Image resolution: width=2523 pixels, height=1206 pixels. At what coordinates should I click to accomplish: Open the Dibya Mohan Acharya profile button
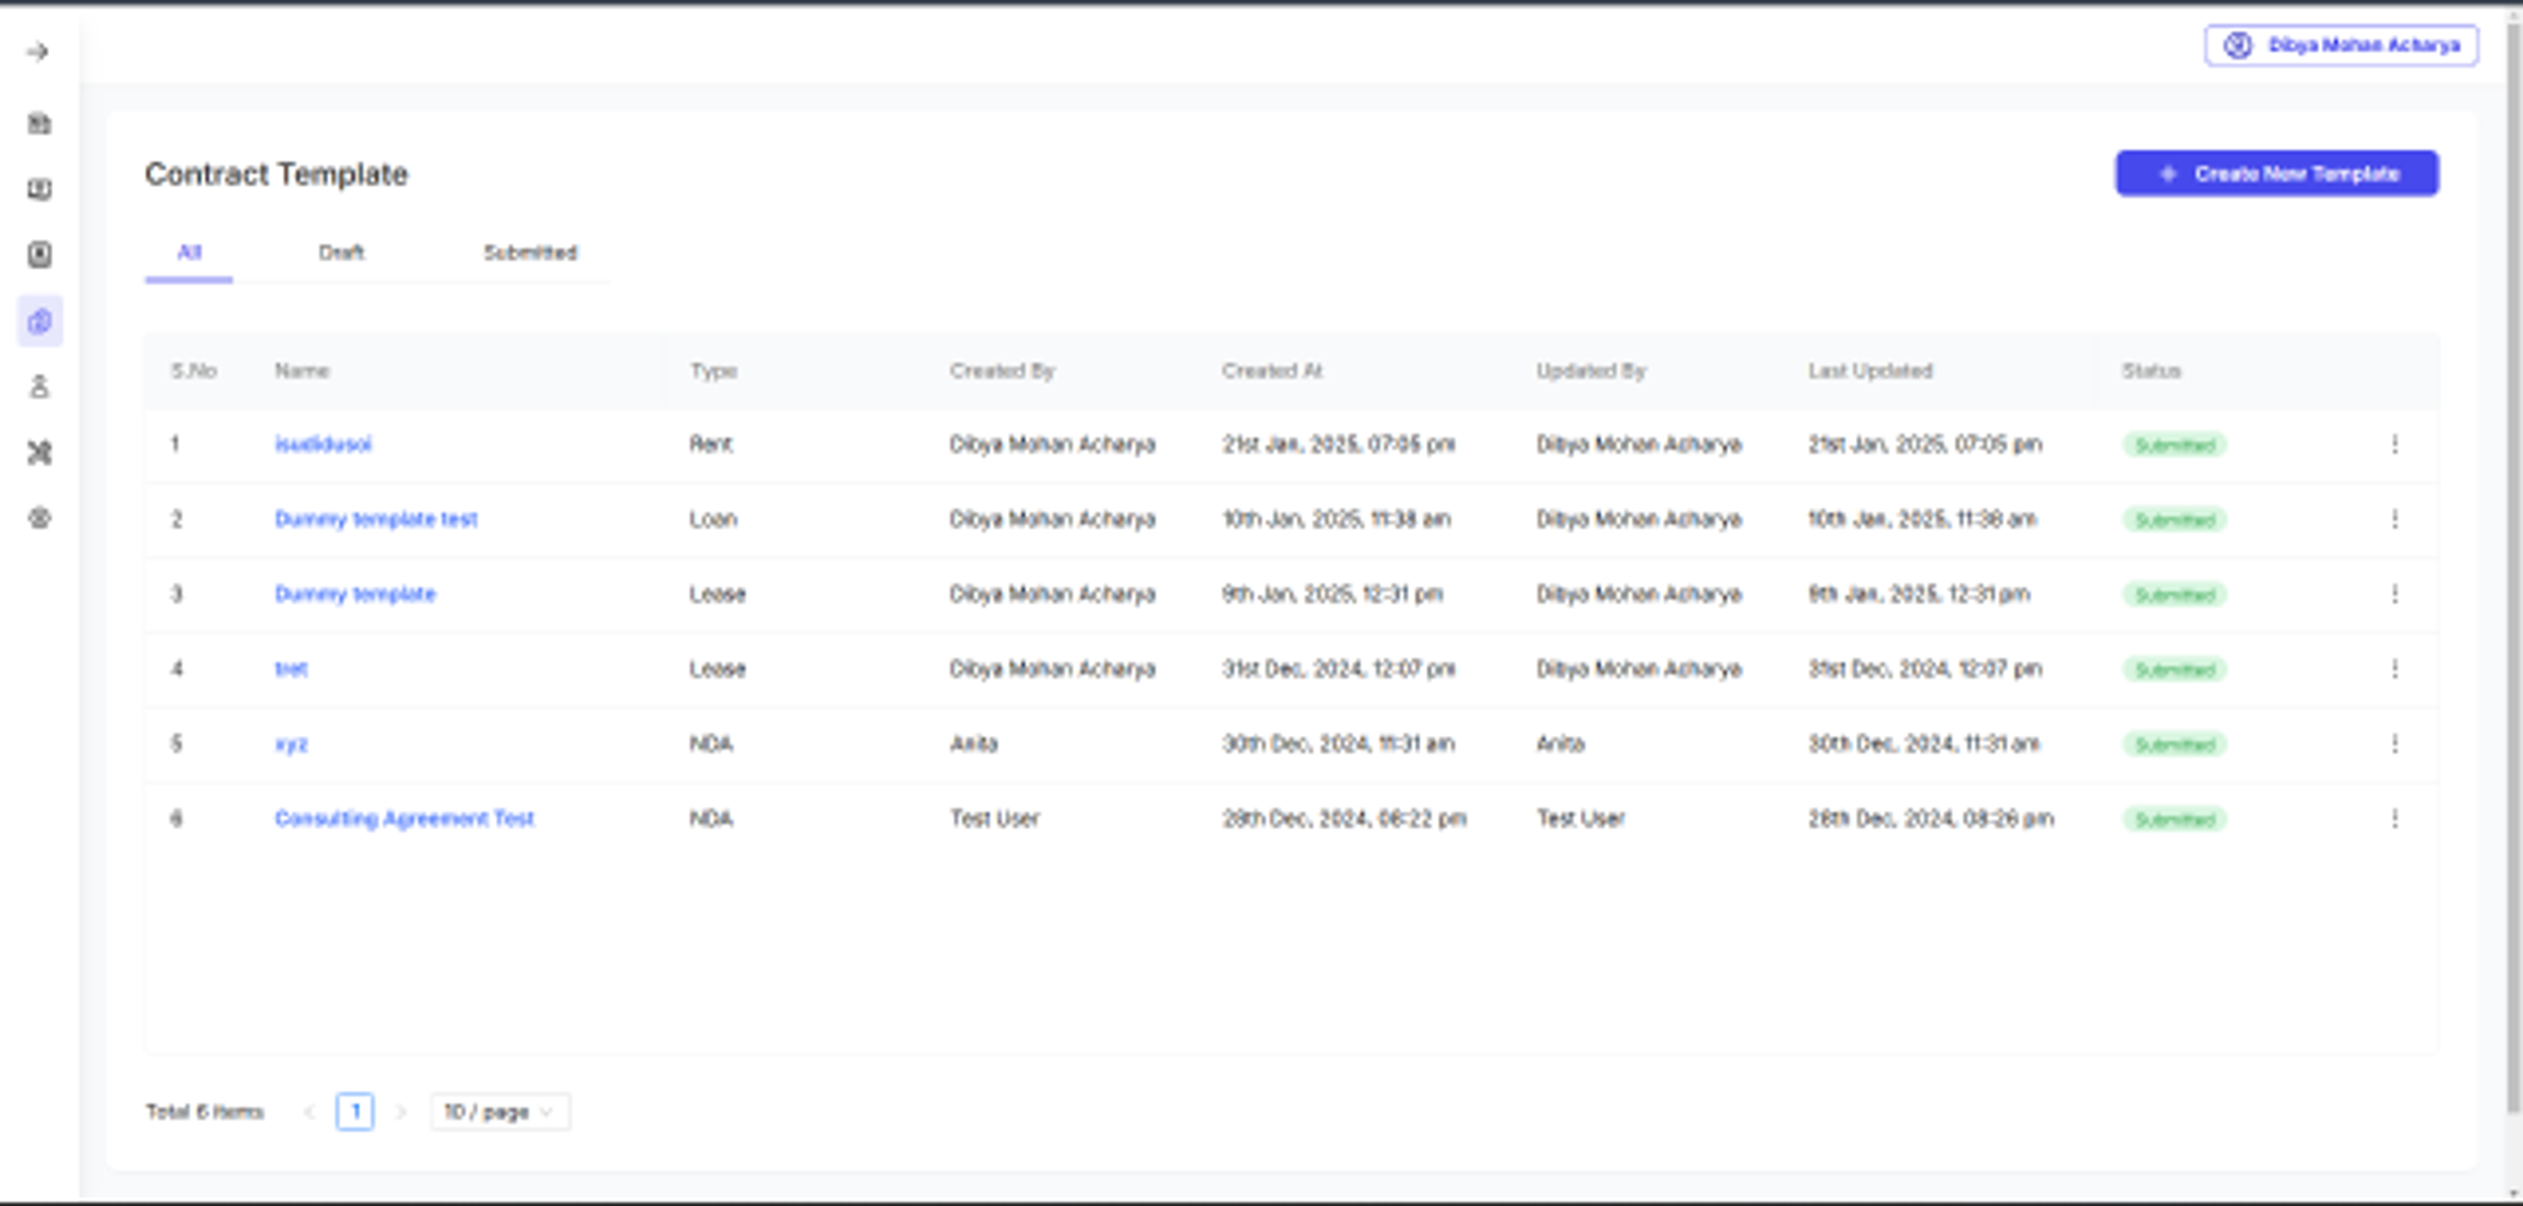2342,45
